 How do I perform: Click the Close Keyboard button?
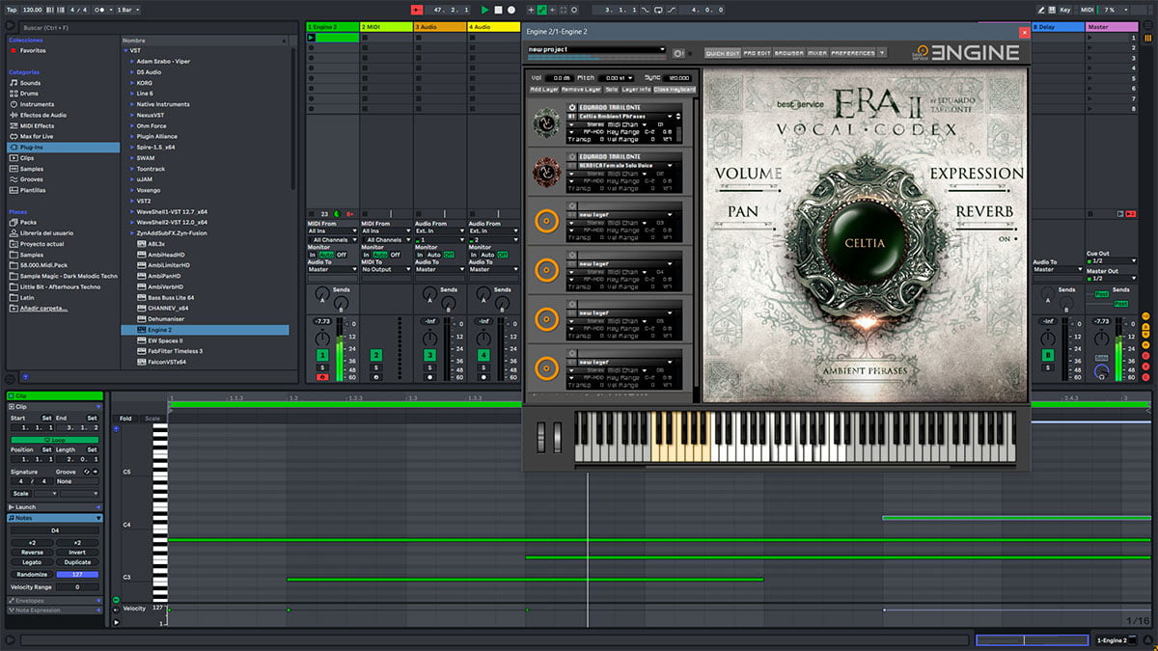pyautogui.click(x=675, y=90)
